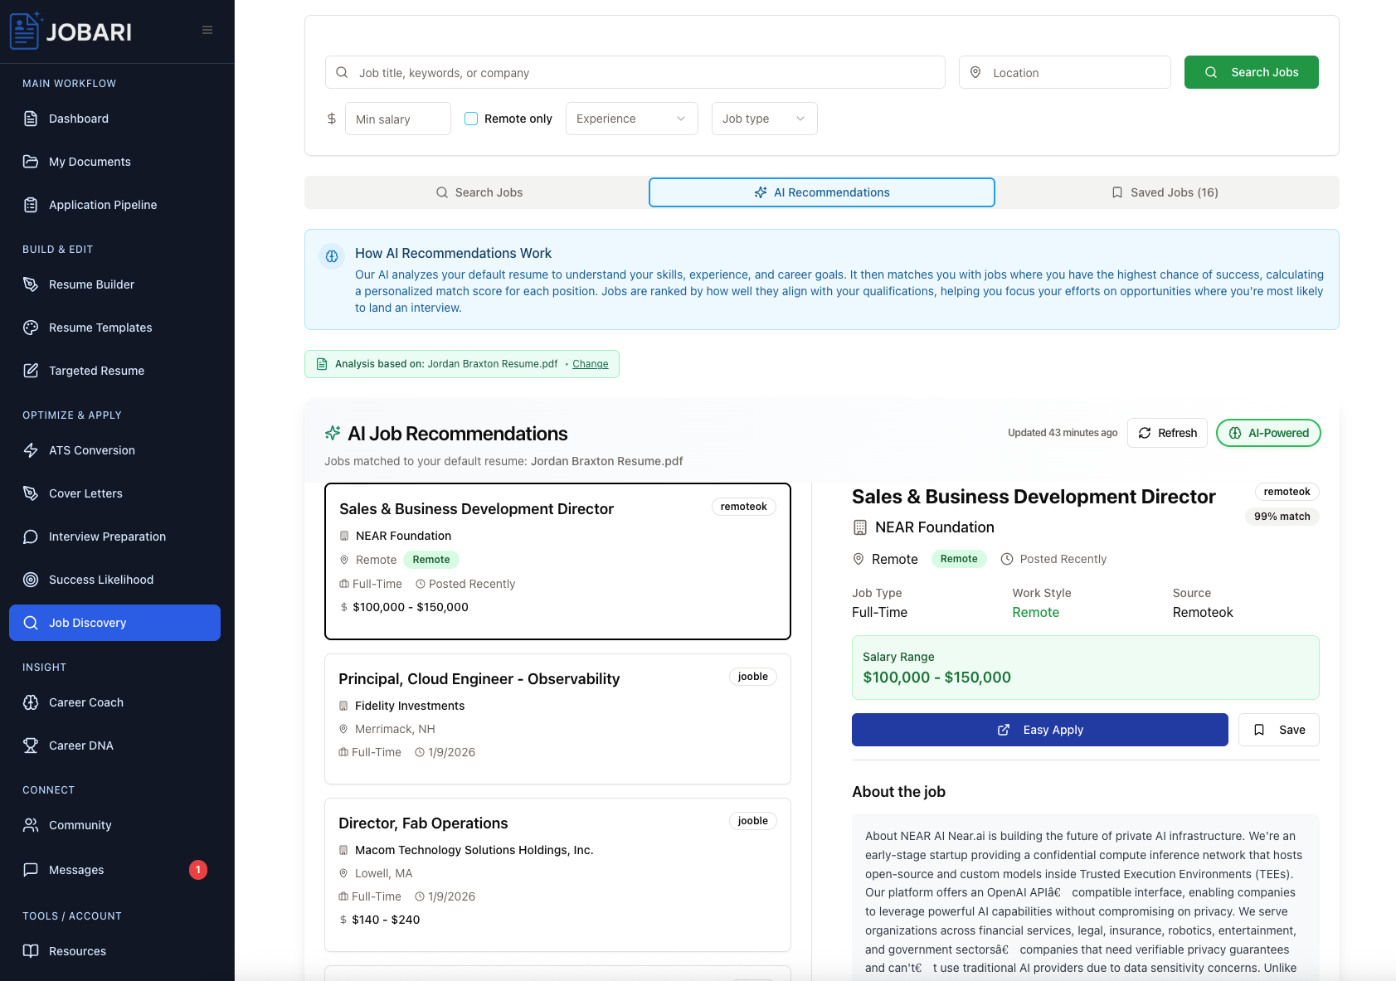Viewport: 1396px width, 981px height.
Task: Collapse the sidebar with the hamburger toggle
Action: point(206,29)
